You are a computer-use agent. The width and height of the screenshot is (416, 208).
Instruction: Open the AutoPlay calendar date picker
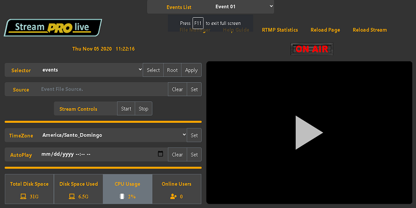pyautogui.click(x=160, y=154)
